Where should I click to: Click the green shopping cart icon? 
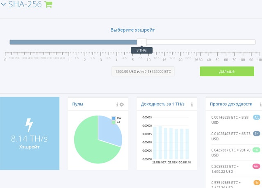(x=48, y=4)
